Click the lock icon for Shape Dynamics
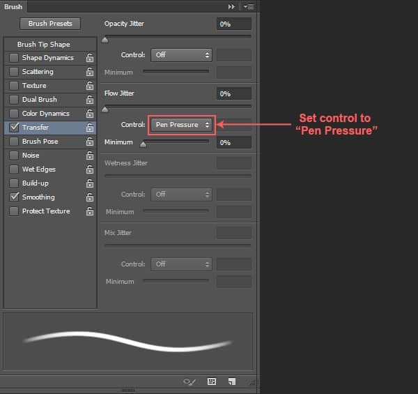Image resolution: width=418 pixels, height=394 pixels. [x=90, y=58]
